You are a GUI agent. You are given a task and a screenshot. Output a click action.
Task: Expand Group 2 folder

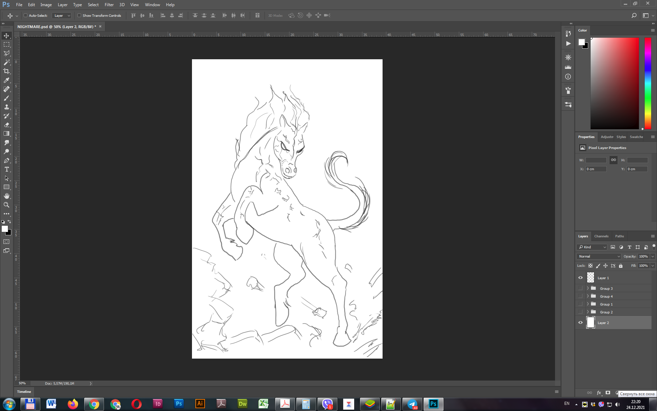click(588, 312)
